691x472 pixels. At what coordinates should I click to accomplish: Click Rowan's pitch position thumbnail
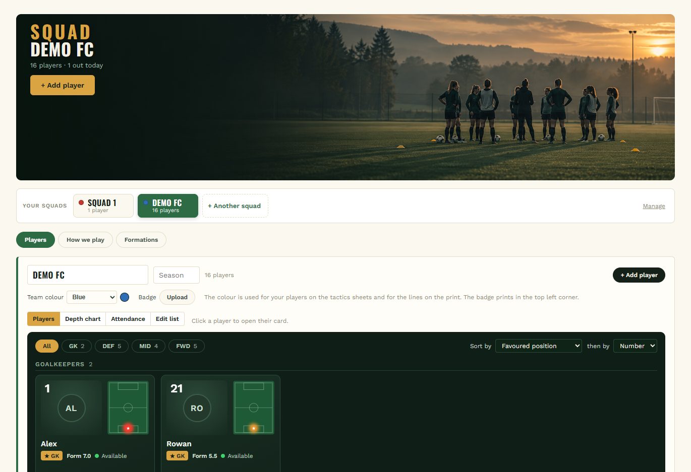point(254,408)
